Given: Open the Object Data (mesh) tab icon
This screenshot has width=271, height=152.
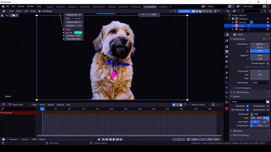Looking at the screenshot, I should [227, 97].
